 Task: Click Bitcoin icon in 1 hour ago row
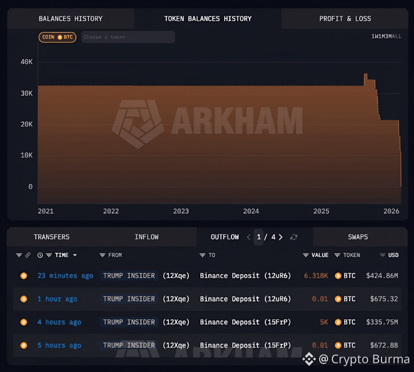click(x=24, y=299)
